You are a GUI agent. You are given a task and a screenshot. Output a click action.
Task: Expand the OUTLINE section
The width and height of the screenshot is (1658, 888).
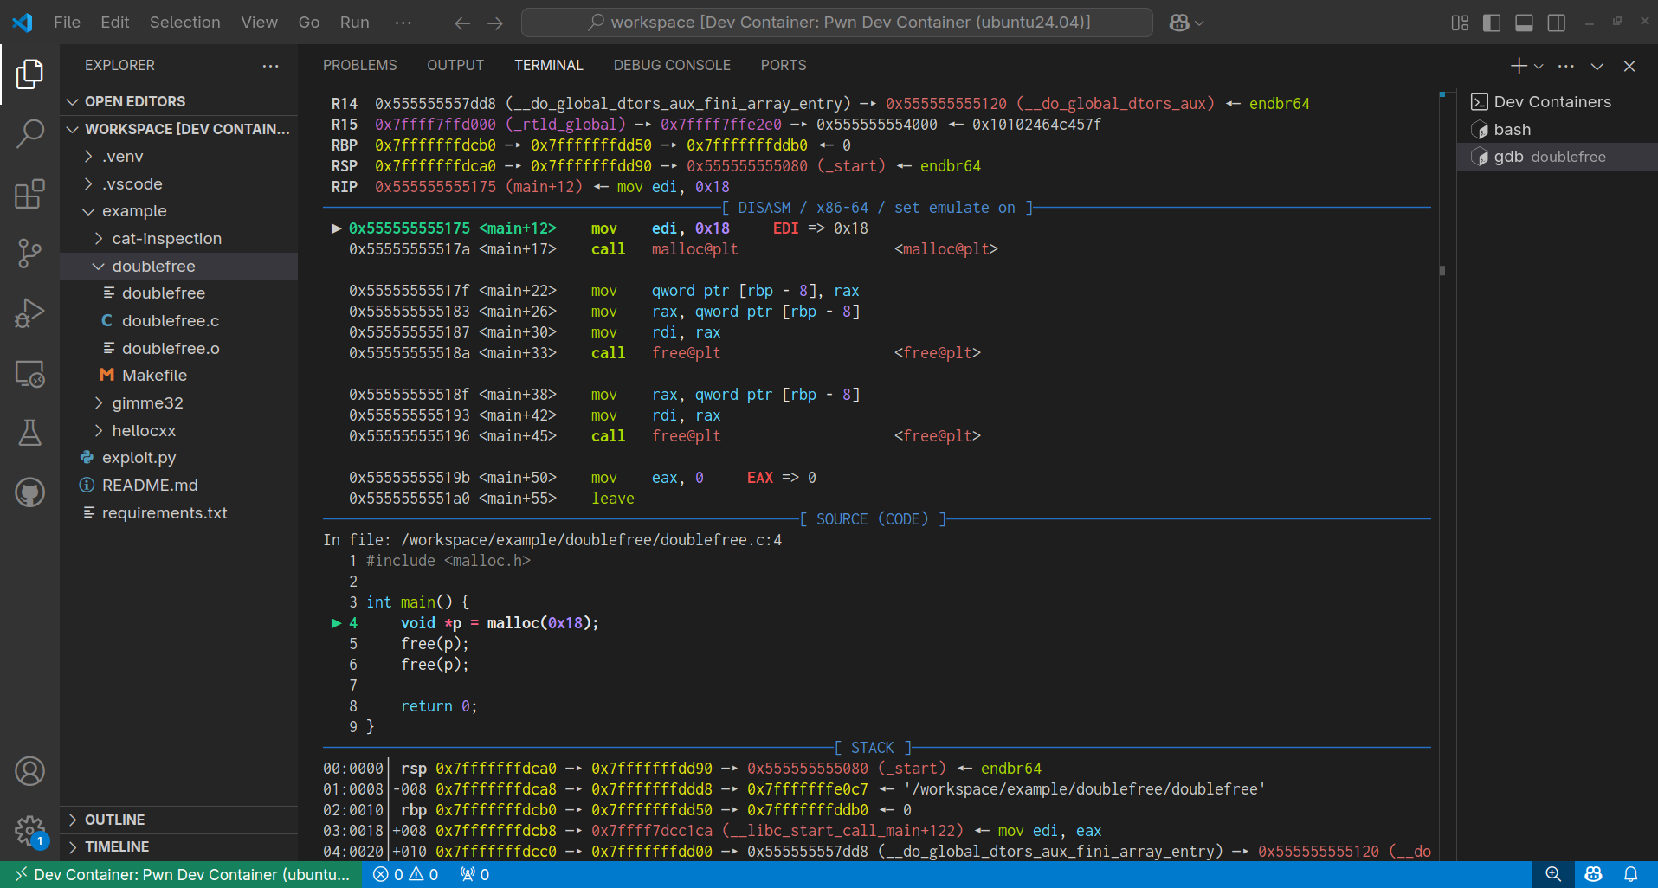coord(114,820)
